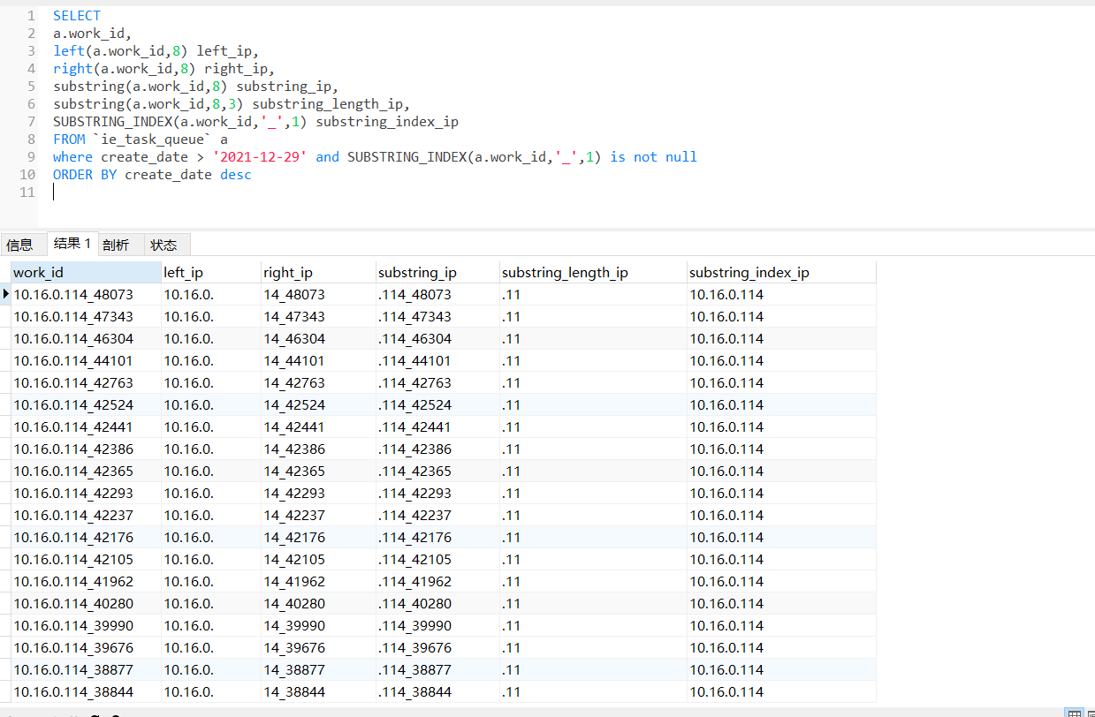Click ORDER BY keyword on line 10
Screen dimensions: 1095x717
(x=85, y=174)
